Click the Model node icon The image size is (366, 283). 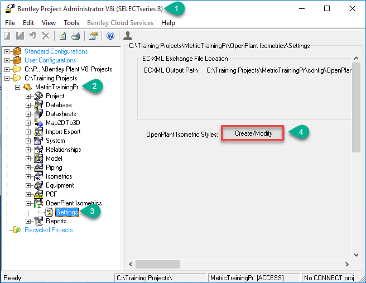tap(38, 159)
